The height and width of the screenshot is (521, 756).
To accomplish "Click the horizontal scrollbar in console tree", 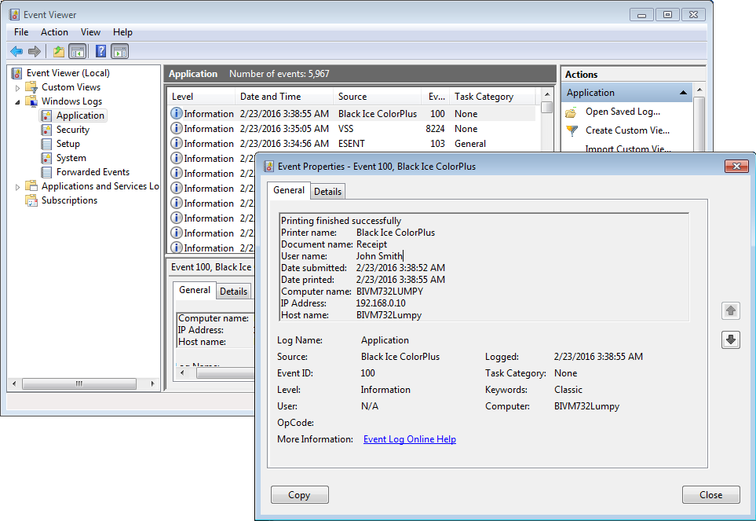I will 79,383.
